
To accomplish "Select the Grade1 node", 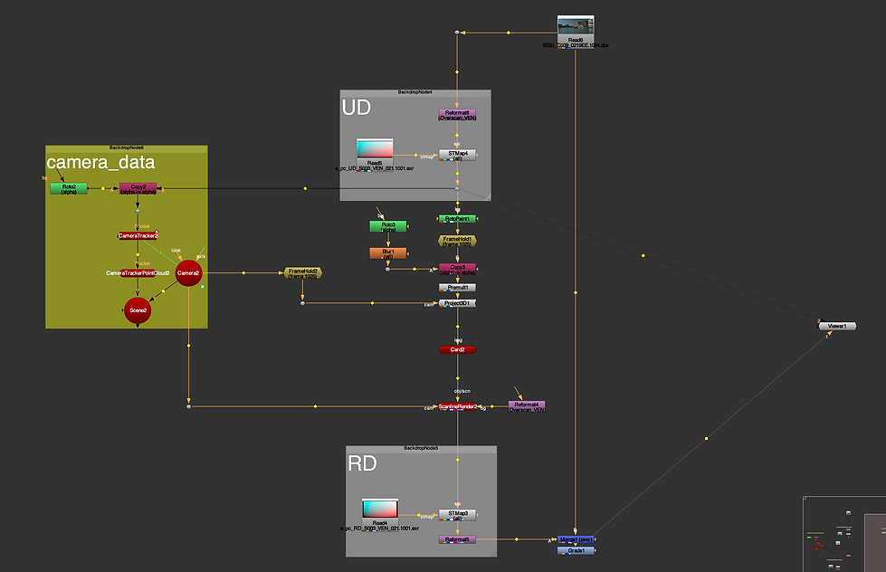I will 576,550.
